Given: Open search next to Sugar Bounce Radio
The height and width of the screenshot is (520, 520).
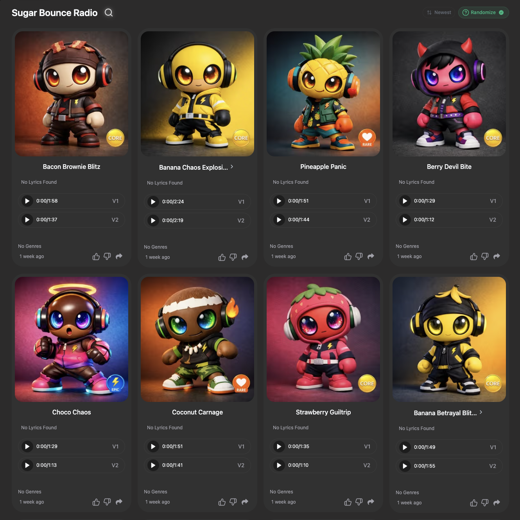Looking at the screenshot, I should click(x=109, y=13).
